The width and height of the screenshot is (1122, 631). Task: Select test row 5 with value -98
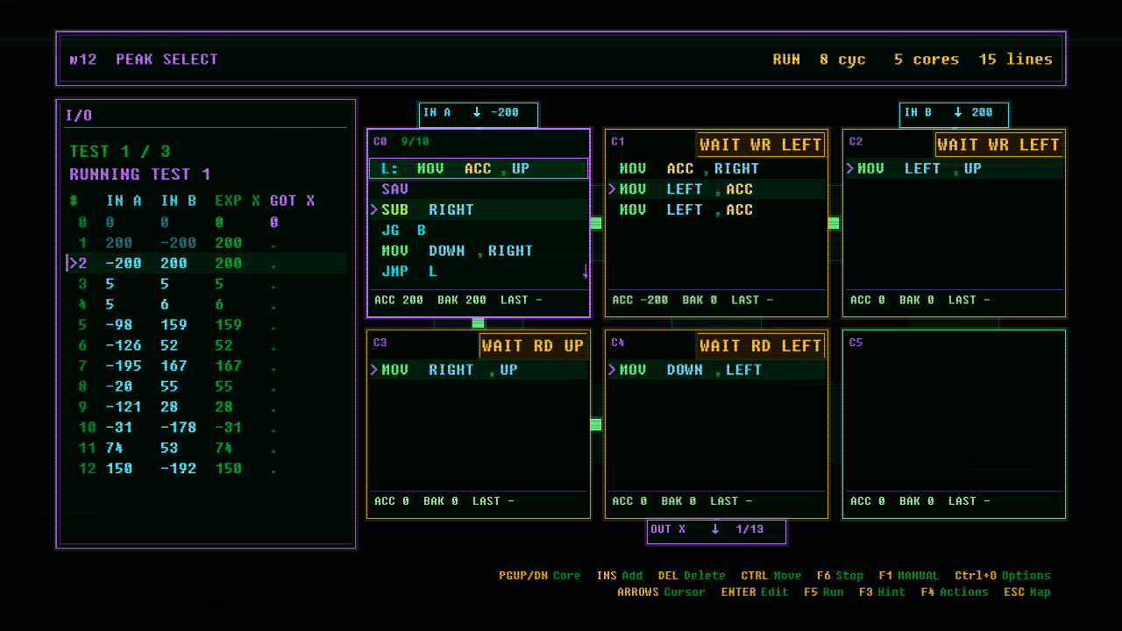[207, 325]
